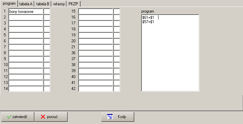The image size is (243, 124).
Task: Click the red X icon on porzuć
Action: (x=43, y=117)
